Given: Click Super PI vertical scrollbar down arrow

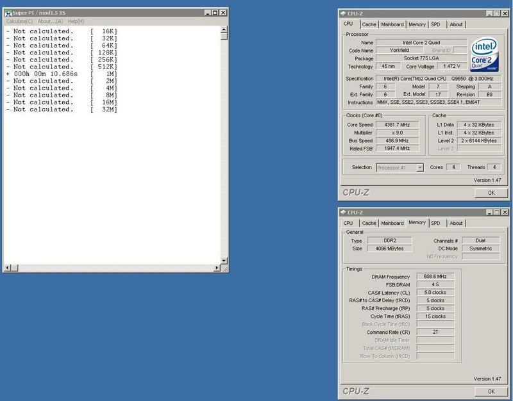Looking at the screenshot, I should coord(224,261).
